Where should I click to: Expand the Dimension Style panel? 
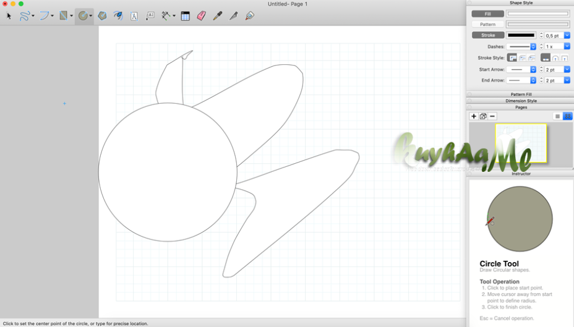click(521, 101)
